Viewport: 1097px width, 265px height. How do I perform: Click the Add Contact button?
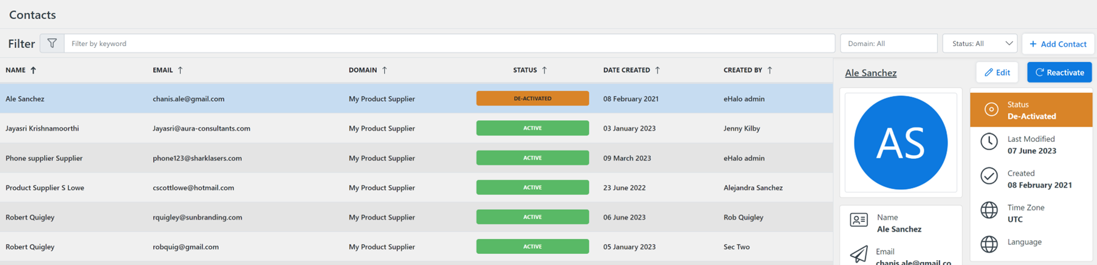[1058, 44]
